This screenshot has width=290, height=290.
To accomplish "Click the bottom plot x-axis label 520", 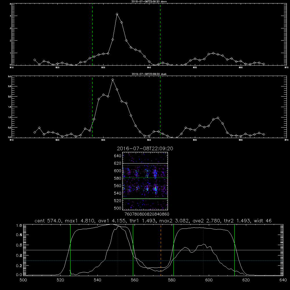I will [x=60, y=280].
